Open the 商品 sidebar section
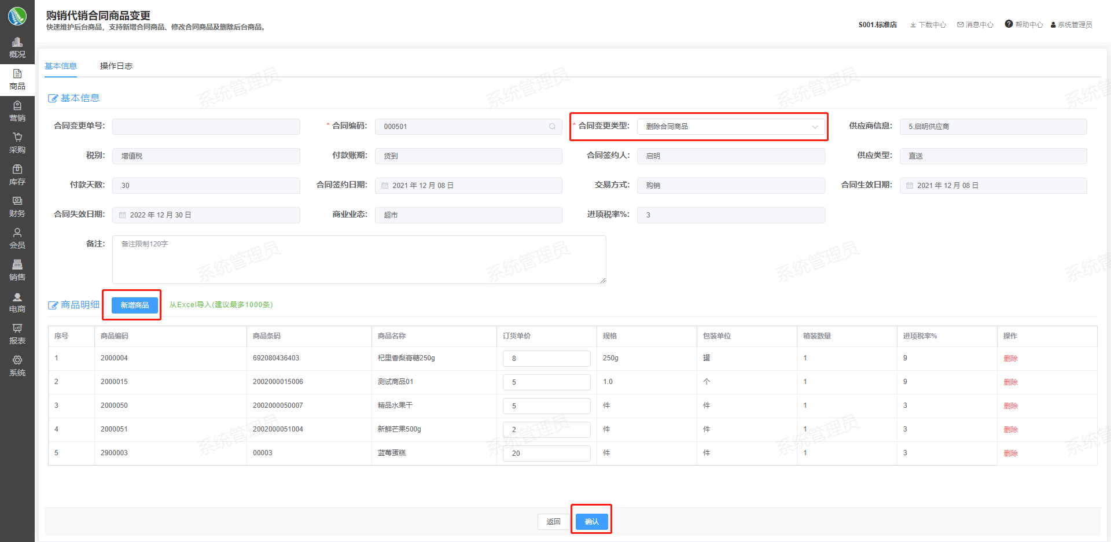The width and height of the screenshot is (1111, 542). 17,80
